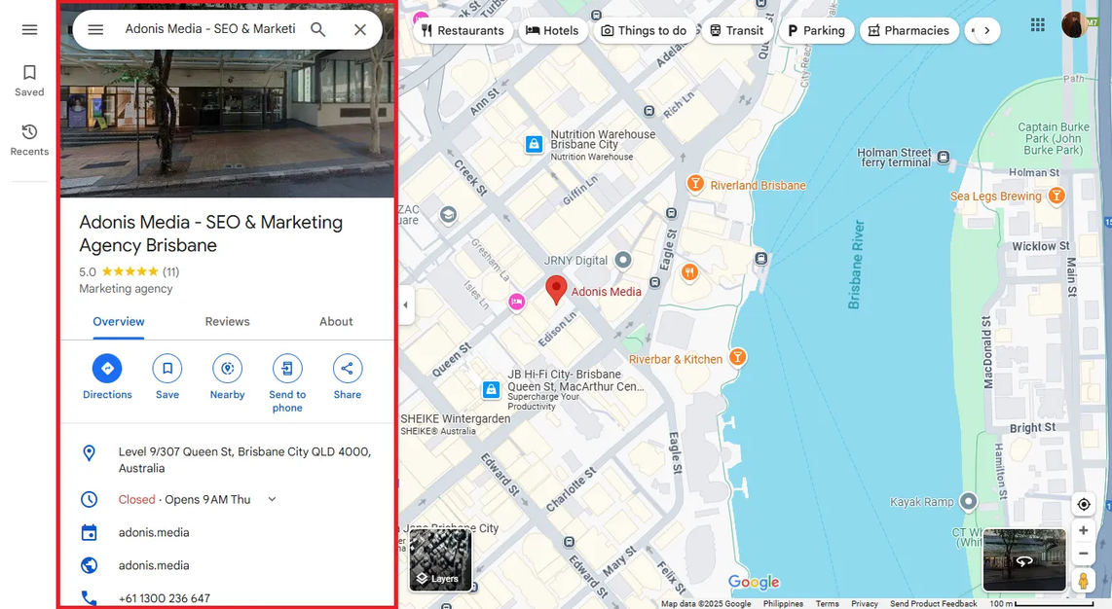Click the Adonis Media red map pin
1112x609 pixels.
tap(556, 289)
